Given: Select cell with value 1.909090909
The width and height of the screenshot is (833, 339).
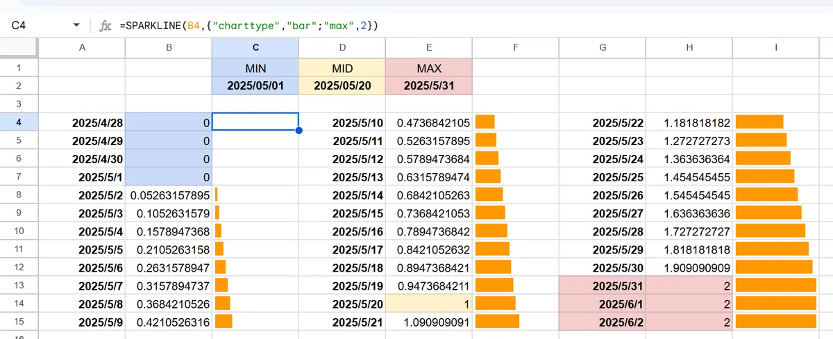Looking at the screenshot, I should tap(689, 267).
